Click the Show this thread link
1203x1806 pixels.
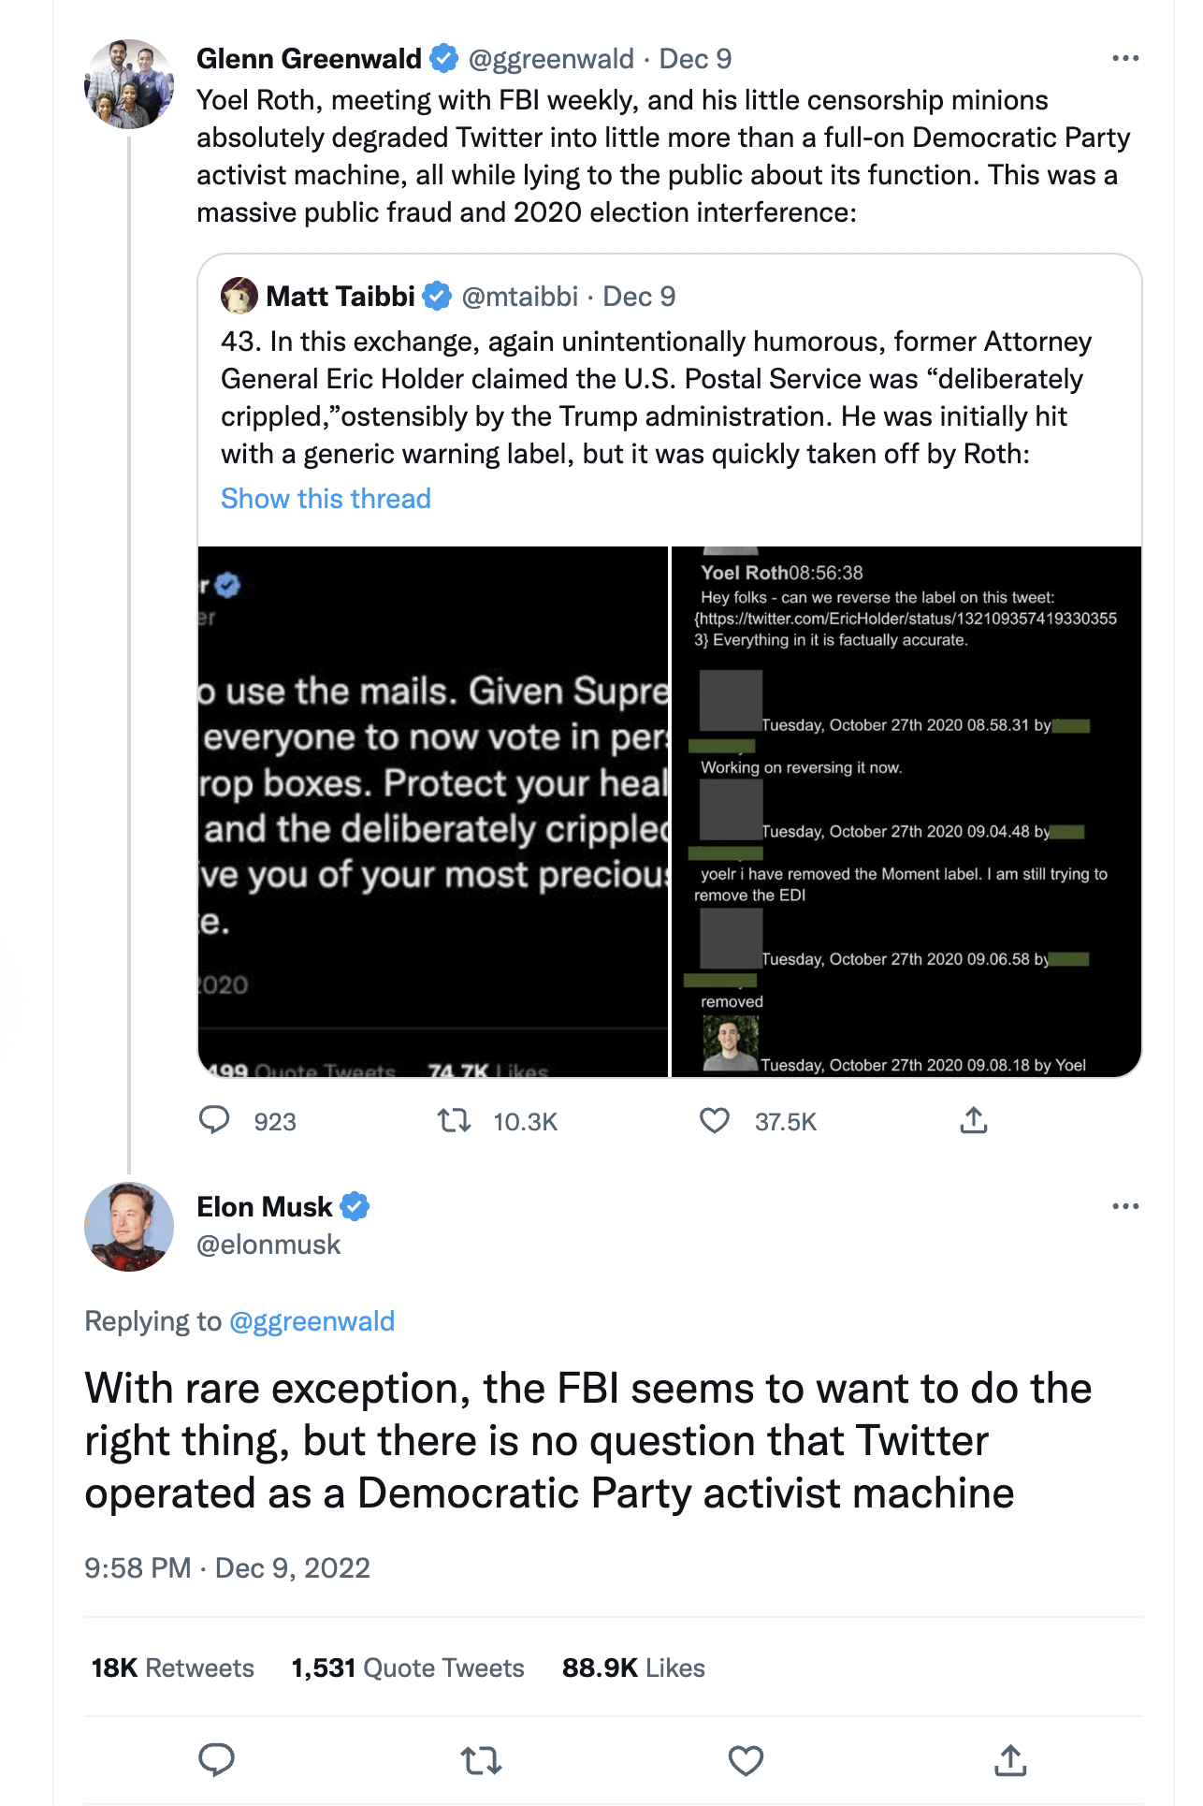coord(326,499)
